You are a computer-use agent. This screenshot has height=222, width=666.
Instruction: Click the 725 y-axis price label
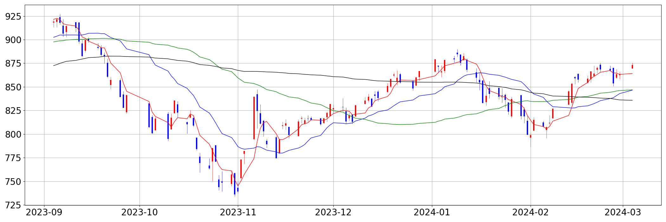[13, 205]
